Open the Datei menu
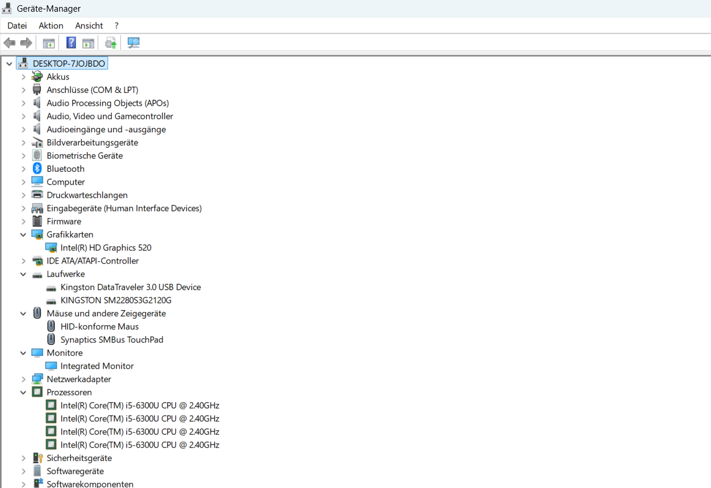Screen dimensions: 711x488 [17, 26]
